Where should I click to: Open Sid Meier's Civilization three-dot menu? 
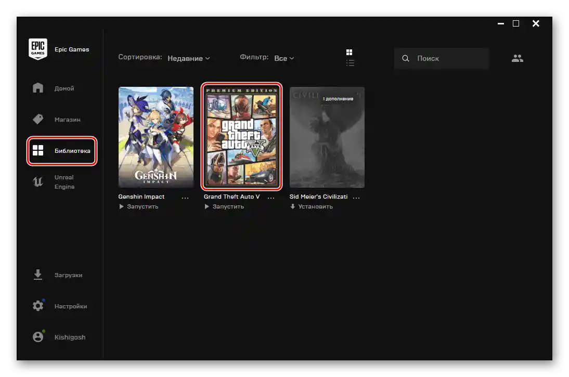[x=356, y=198]
